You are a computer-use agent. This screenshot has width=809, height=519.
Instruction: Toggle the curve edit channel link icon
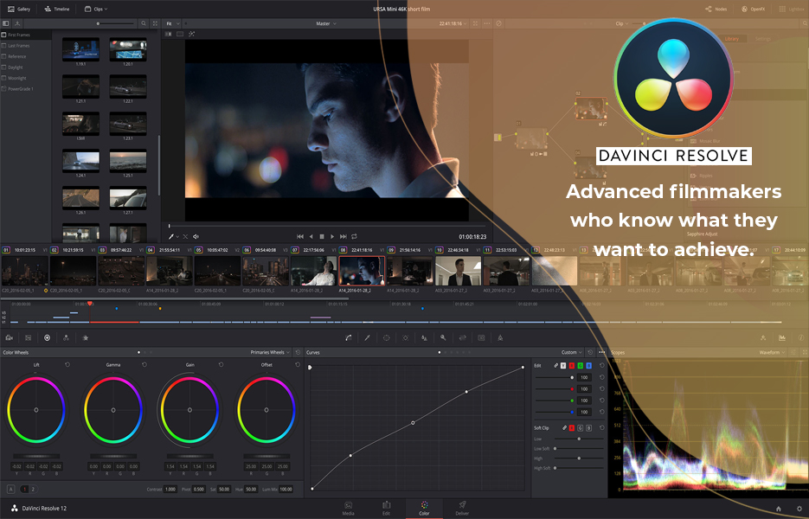(x=556, y=365)
